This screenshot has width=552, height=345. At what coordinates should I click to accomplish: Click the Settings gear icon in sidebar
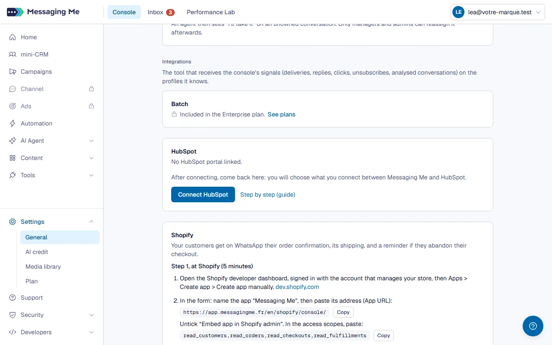13,222
